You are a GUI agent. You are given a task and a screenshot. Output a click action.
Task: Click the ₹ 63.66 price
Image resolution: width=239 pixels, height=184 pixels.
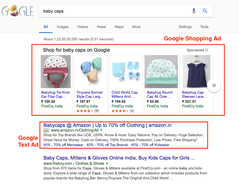153,102
